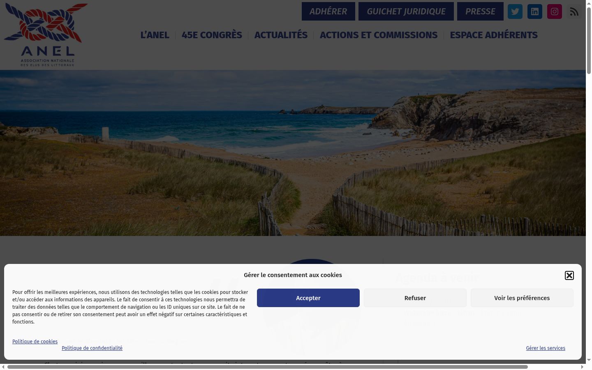Click the scroll-right arrow of horizontal scrollbar
This screenshot has width=592, height=370.
(x=583, y=367)
